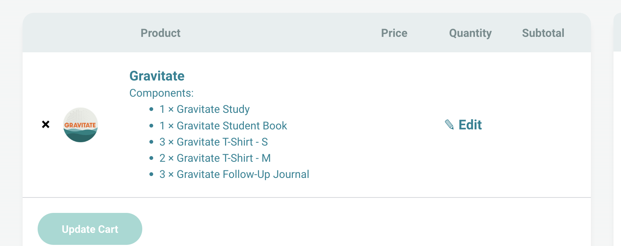
Task: Click the Price column header
Action: (394, 33)
